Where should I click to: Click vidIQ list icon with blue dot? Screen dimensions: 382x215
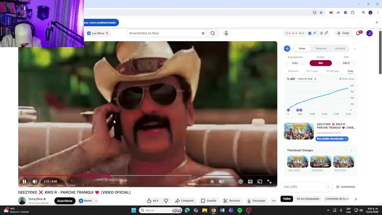click(315, 33)
